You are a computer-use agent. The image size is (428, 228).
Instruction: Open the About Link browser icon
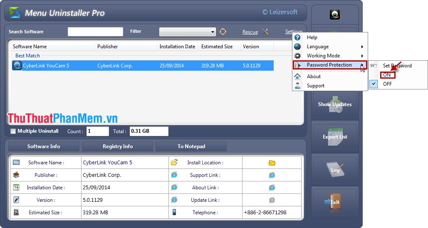[x=272, y=188]
